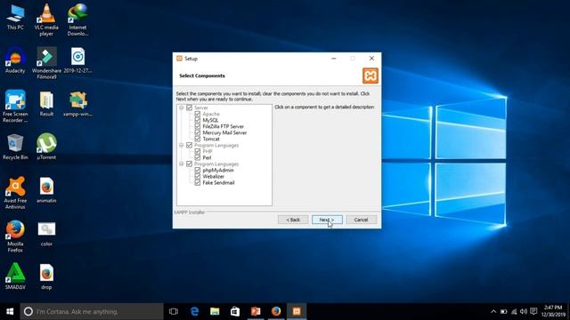Select the PHP tree row

coord(208,151)
